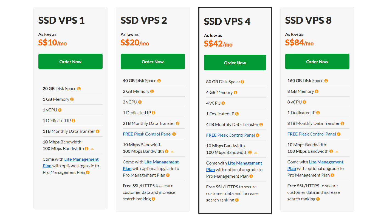
Task: Click the Pro Management Plan info icon on SSD VPS 1
Action: (x=87, y=172)
